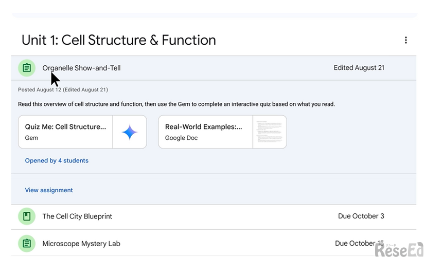425x258 pixels.
Task: Click the Gemini sparkle Gem icon
Action: (130, 132)
